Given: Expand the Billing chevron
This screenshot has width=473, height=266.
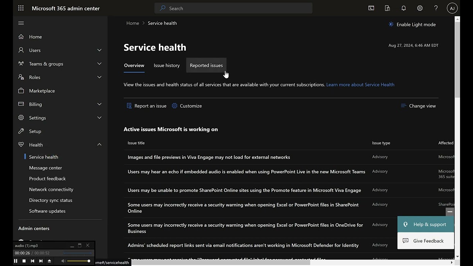Looking at the screenshot, I should [99, 104].
